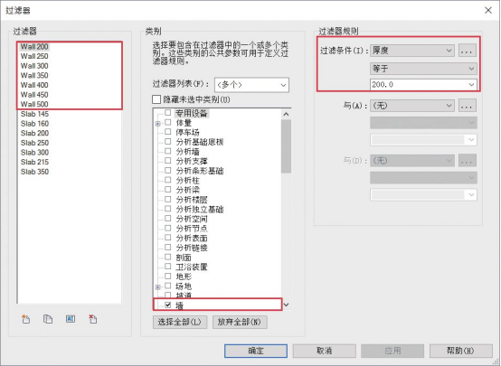Viewport: 501px width, 366px height.
Task: Expand the 体量 category tree node
Action: pos(158,124)
